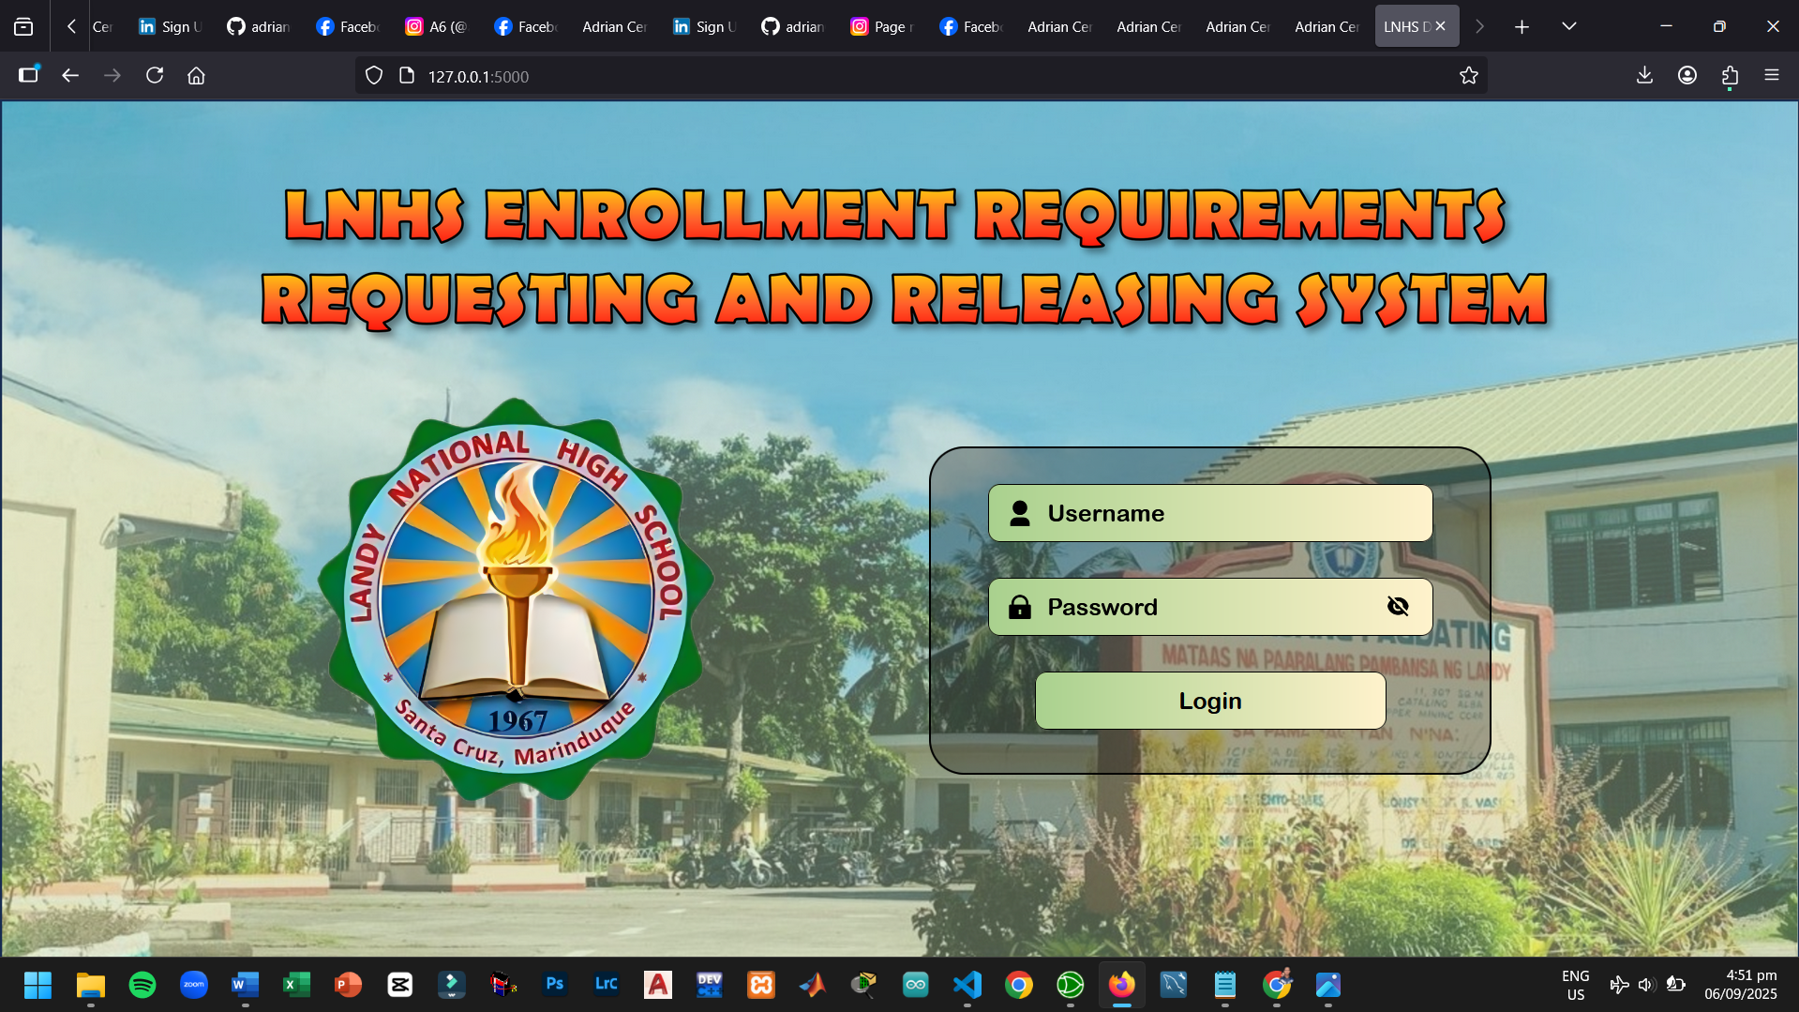Open the extensions puzzle icon
The height and width of the screenshot is (1012, 1799).
tap(1730, 76)
